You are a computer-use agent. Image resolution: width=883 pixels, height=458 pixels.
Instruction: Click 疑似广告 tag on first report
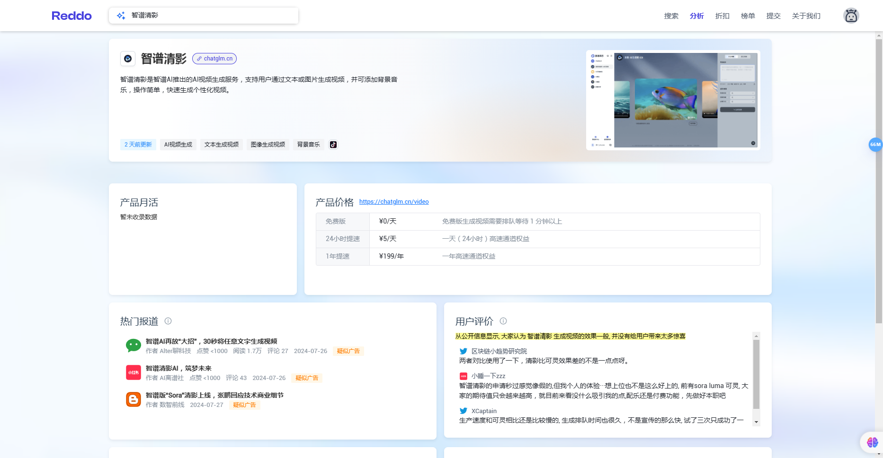(x=348, y=351)
